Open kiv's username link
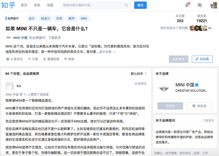This screenshot has width=219, height=156. [x=19, y=86]
